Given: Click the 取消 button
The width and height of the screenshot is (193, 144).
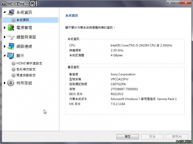Looking at the screenshot, I should [x=152, y=136].
